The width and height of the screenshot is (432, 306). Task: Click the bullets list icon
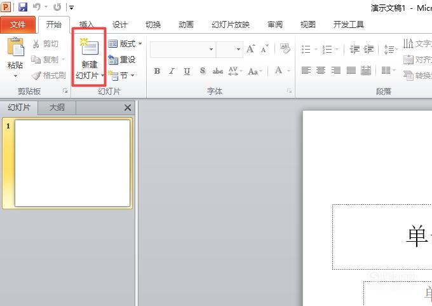click(306, 50)
